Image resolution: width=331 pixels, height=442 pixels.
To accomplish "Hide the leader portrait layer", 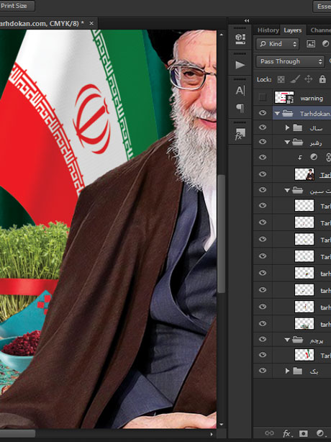I will (x=263, y=174).
